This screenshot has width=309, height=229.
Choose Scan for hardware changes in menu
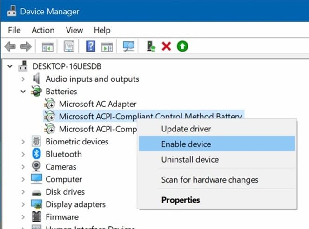click(x=217, y=179)
